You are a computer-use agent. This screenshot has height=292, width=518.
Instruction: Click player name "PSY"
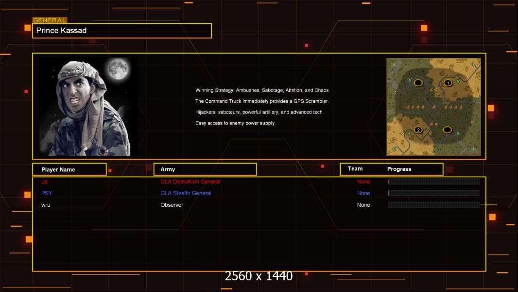[47, 193]
